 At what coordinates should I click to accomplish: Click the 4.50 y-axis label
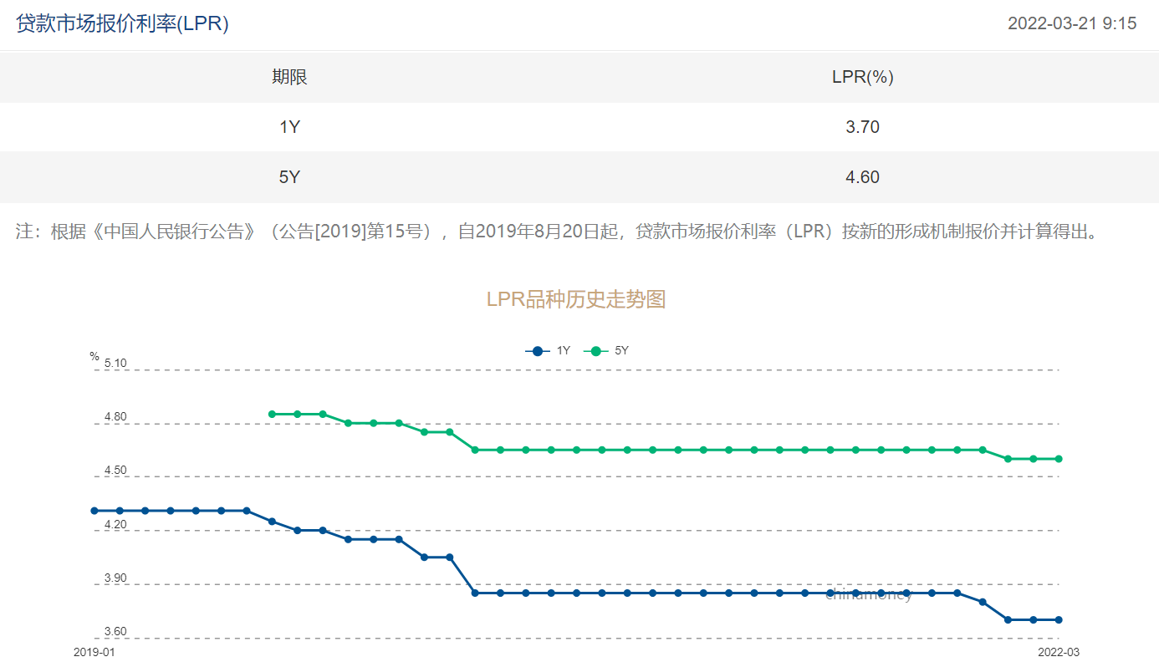(x=115, y=471)
